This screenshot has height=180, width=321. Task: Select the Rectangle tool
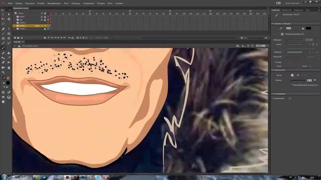9,33
